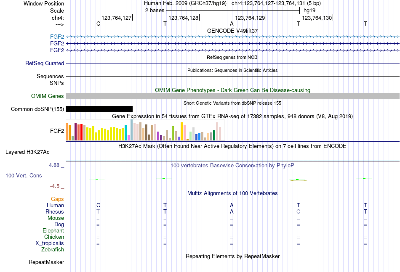
Task: Click the RefSeq Curated track label
Action: 45,63
